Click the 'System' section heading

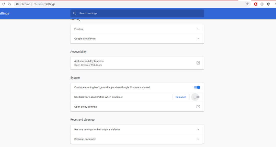pyautogui.click(x=75, y=78)
